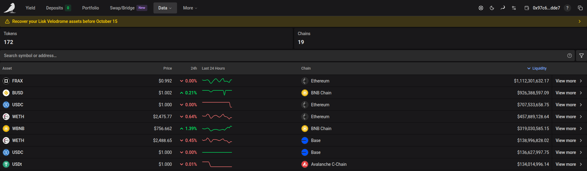The width and height of the screenshot is (587, 171).
Task: Open the Portfolio tab
Action: (x=90, y=8)
